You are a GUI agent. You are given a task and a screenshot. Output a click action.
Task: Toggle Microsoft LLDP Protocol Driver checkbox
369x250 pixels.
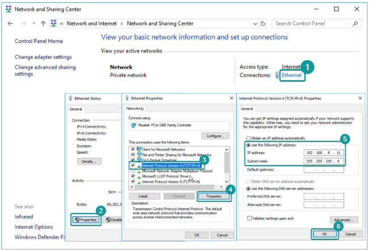(133, 176)
